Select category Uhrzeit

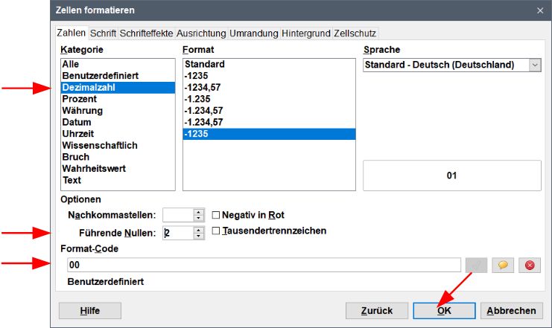click(118, 134)
